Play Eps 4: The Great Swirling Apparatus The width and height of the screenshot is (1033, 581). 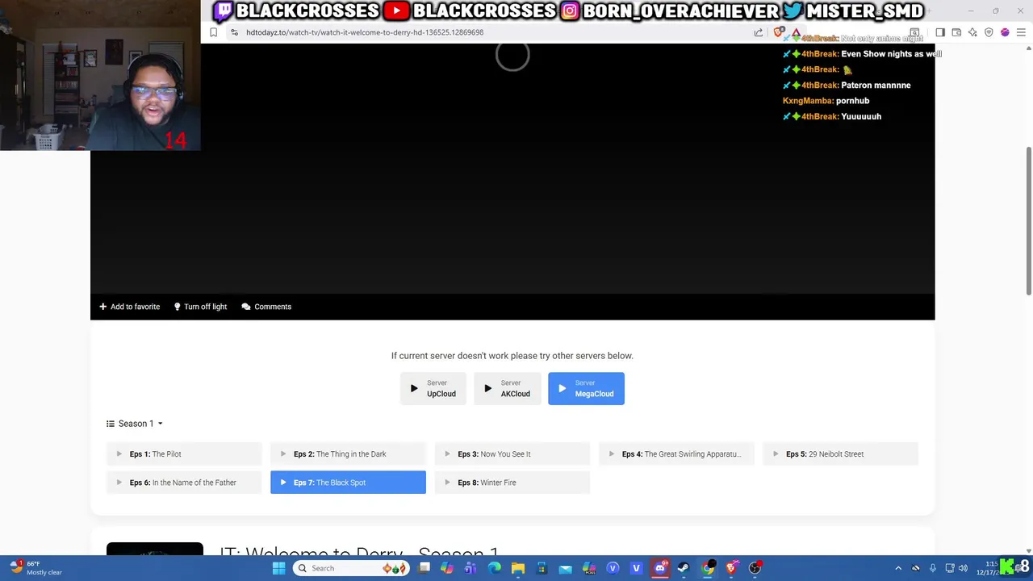coord(676,454)
